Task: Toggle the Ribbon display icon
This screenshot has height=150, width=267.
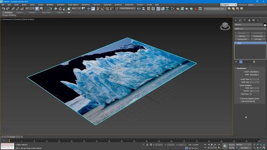Action: click(x=159, y=9)
